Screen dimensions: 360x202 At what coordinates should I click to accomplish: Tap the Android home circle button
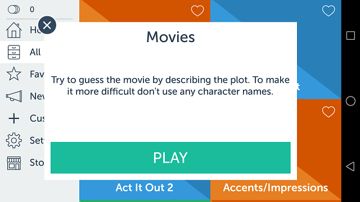click(x=350, y=101)
